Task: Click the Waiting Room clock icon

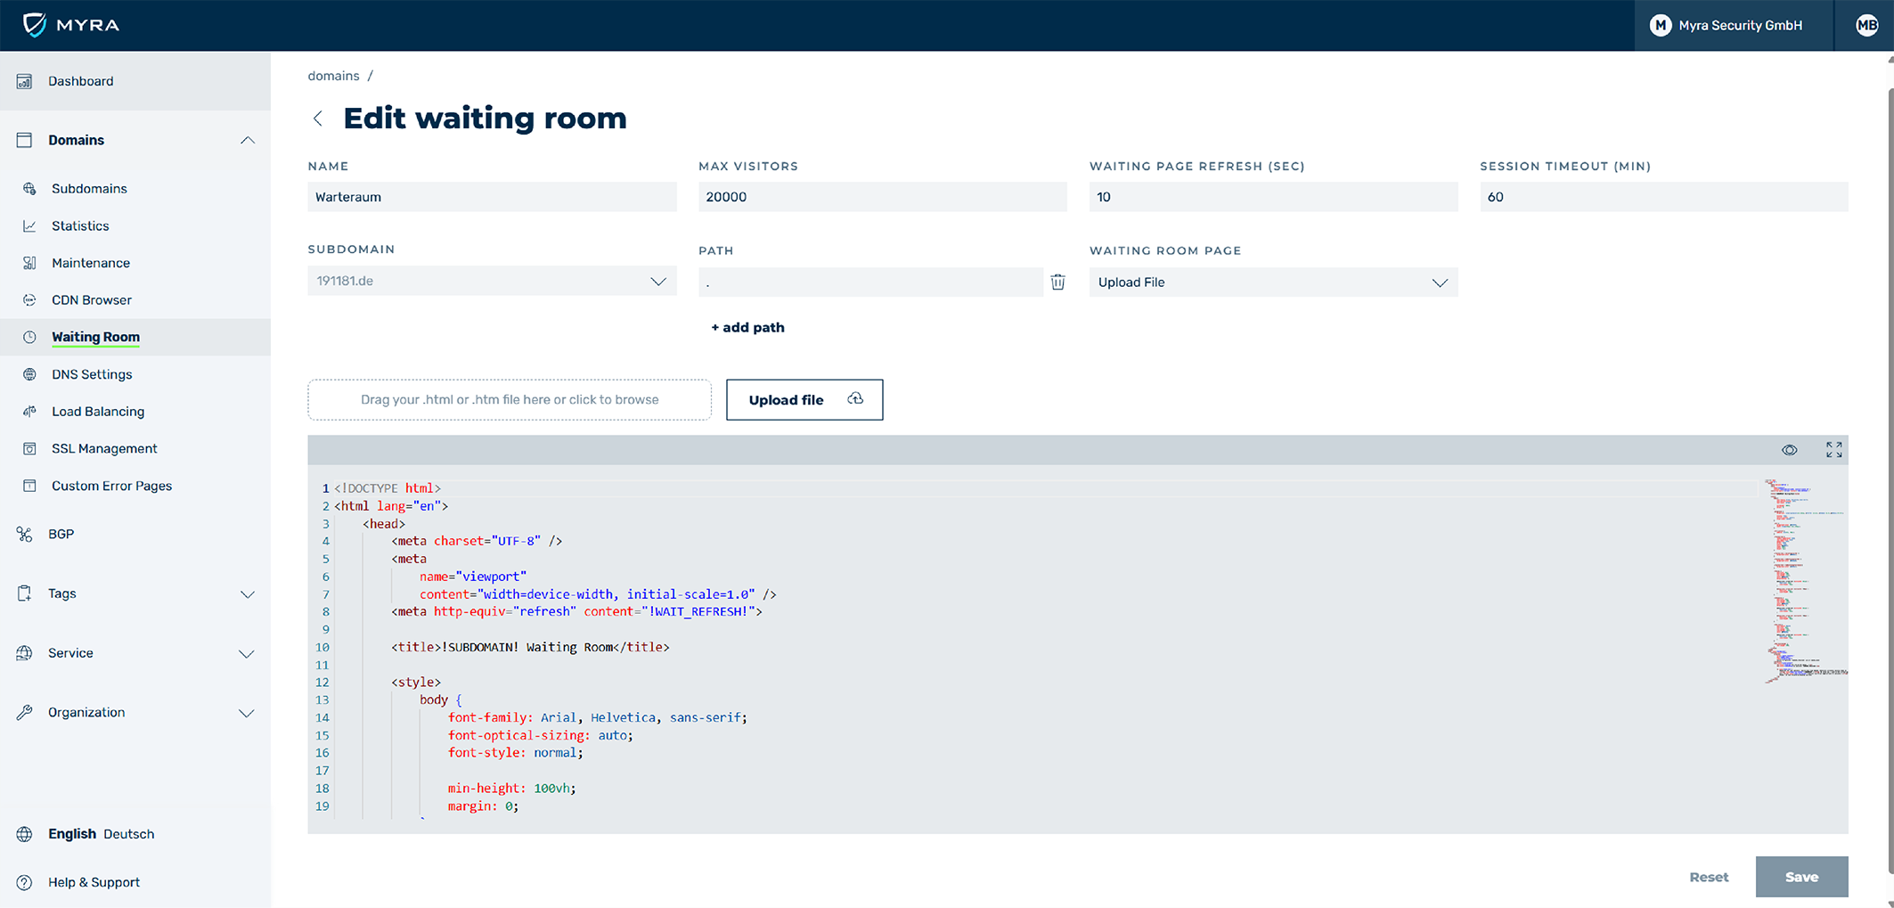Action: tap(29, 337)
